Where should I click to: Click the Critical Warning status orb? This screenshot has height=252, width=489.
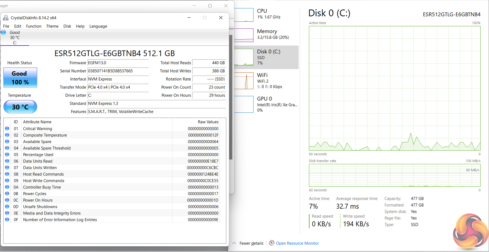7,129
